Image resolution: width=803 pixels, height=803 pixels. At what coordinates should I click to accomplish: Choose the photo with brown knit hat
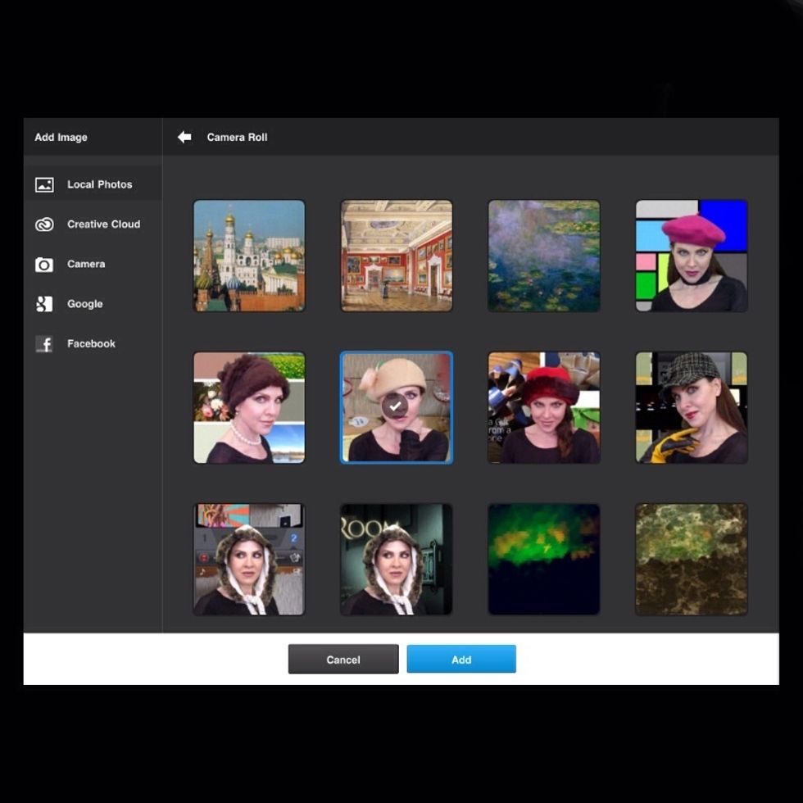tap(249, 407)
